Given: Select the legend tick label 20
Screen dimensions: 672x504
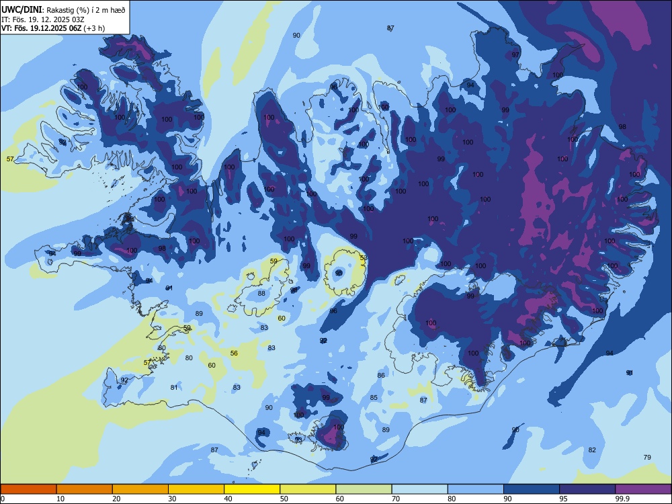Looking at the screenshot, I should click(116, 499).
